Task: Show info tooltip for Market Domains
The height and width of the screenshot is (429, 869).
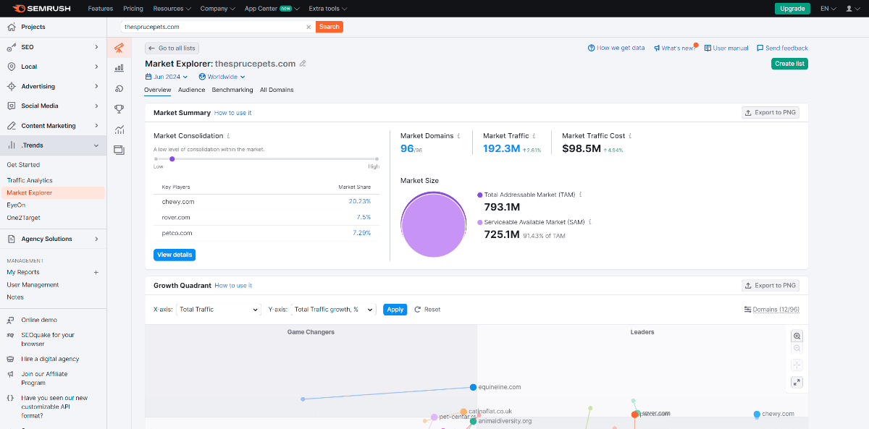Action: click(x=458, y=136)
